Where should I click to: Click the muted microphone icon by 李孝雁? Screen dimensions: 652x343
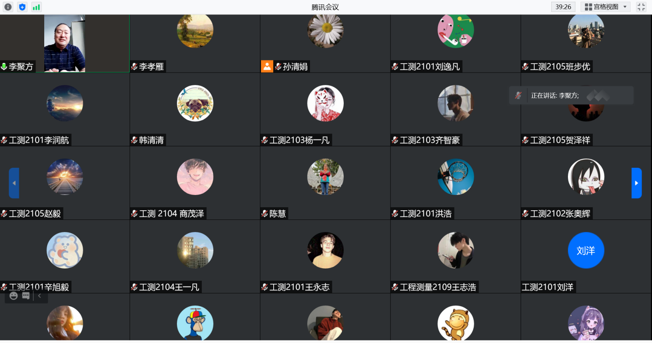[x=134, y=67]
